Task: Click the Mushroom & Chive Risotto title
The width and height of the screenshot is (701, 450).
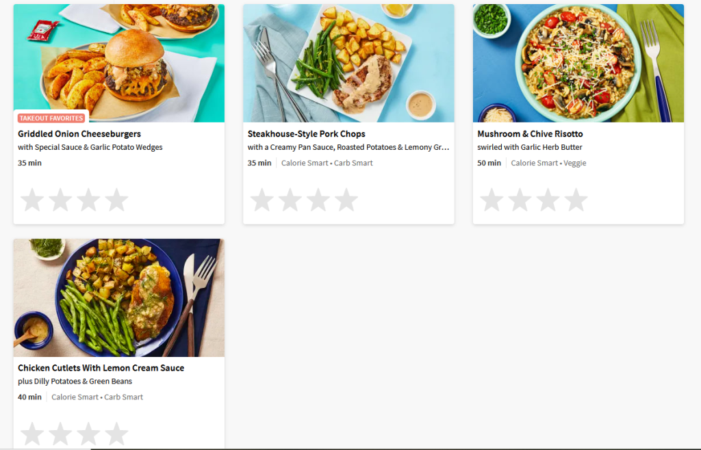Action: [530, 134]
